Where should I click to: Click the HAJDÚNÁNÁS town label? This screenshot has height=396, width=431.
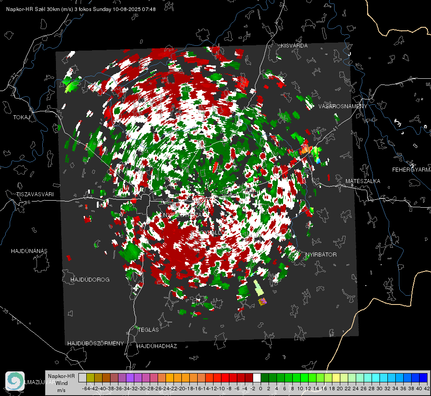[x=29, y=251]
